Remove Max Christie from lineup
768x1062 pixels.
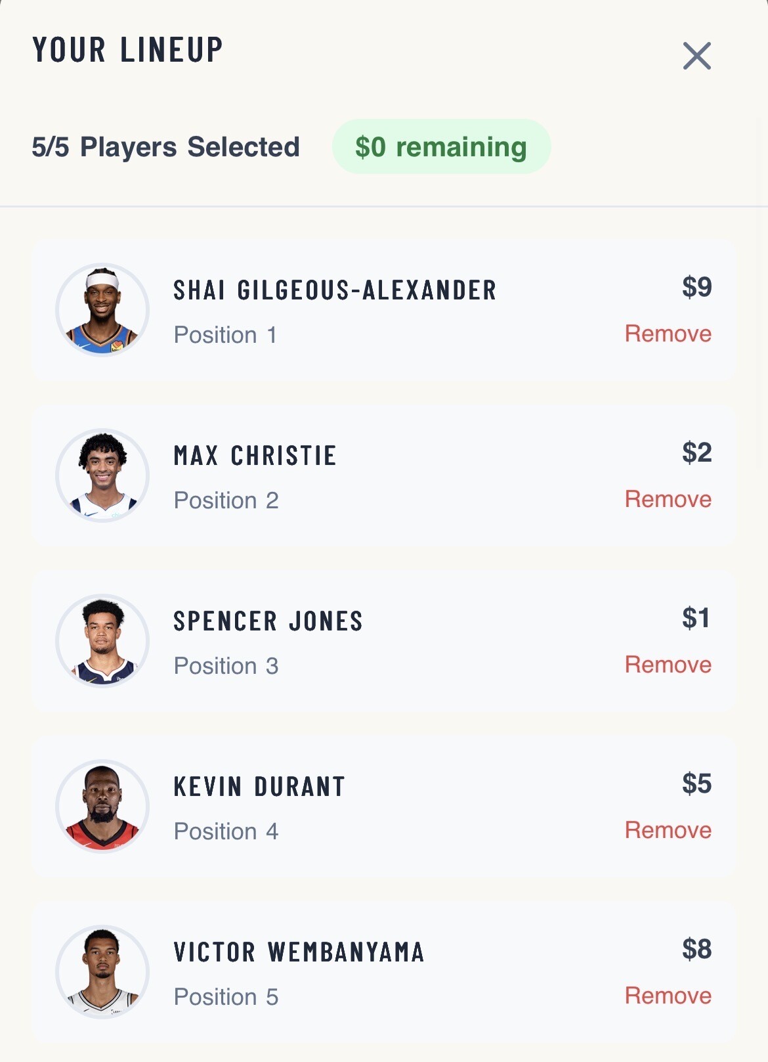(668, 499)
